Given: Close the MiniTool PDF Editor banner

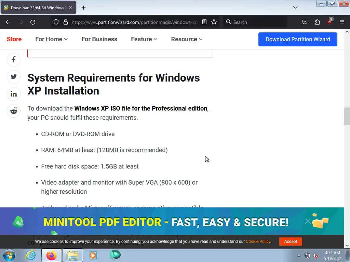Looking at the screenshot, I should (308, 221).
